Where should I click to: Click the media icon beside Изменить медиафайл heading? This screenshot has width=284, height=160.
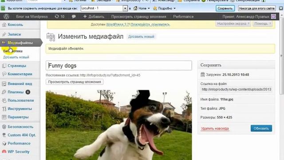point(51,37)
